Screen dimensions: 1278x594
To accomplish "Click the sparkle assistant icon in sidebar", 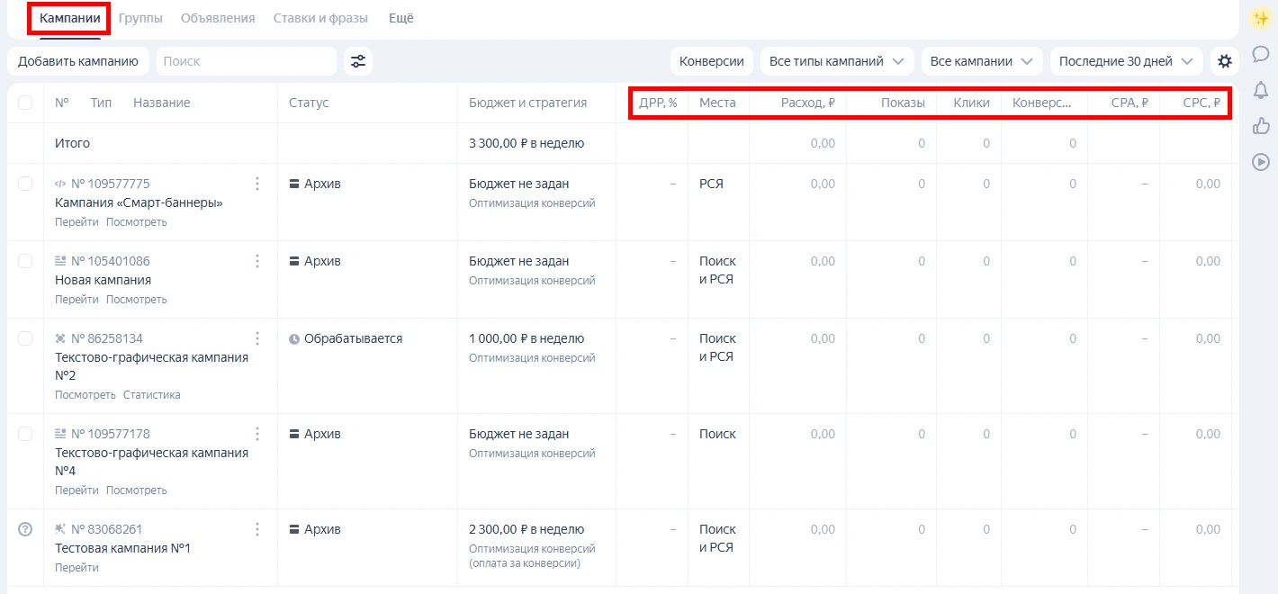I will click(1261, 17).
